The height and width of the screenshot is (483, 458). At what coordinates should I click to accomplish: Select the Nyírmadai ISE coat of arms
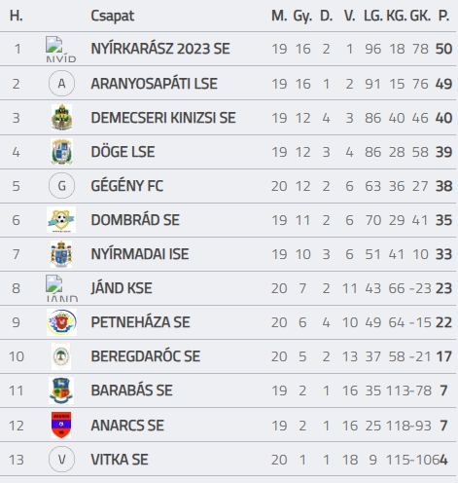(61, 254)
